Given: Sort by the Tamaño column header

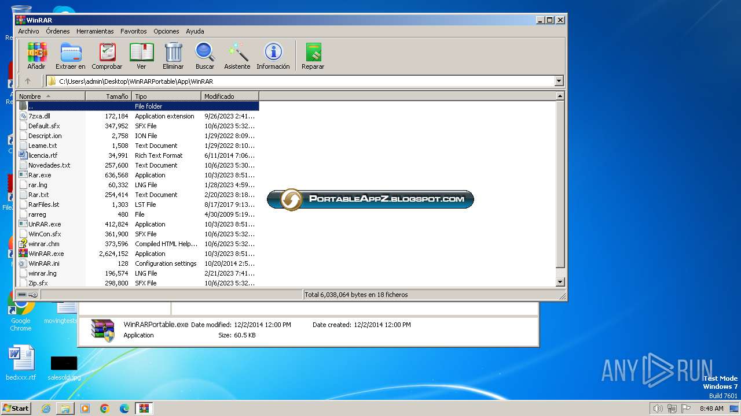Looking at the screenshot, I should tap(109, 96).
